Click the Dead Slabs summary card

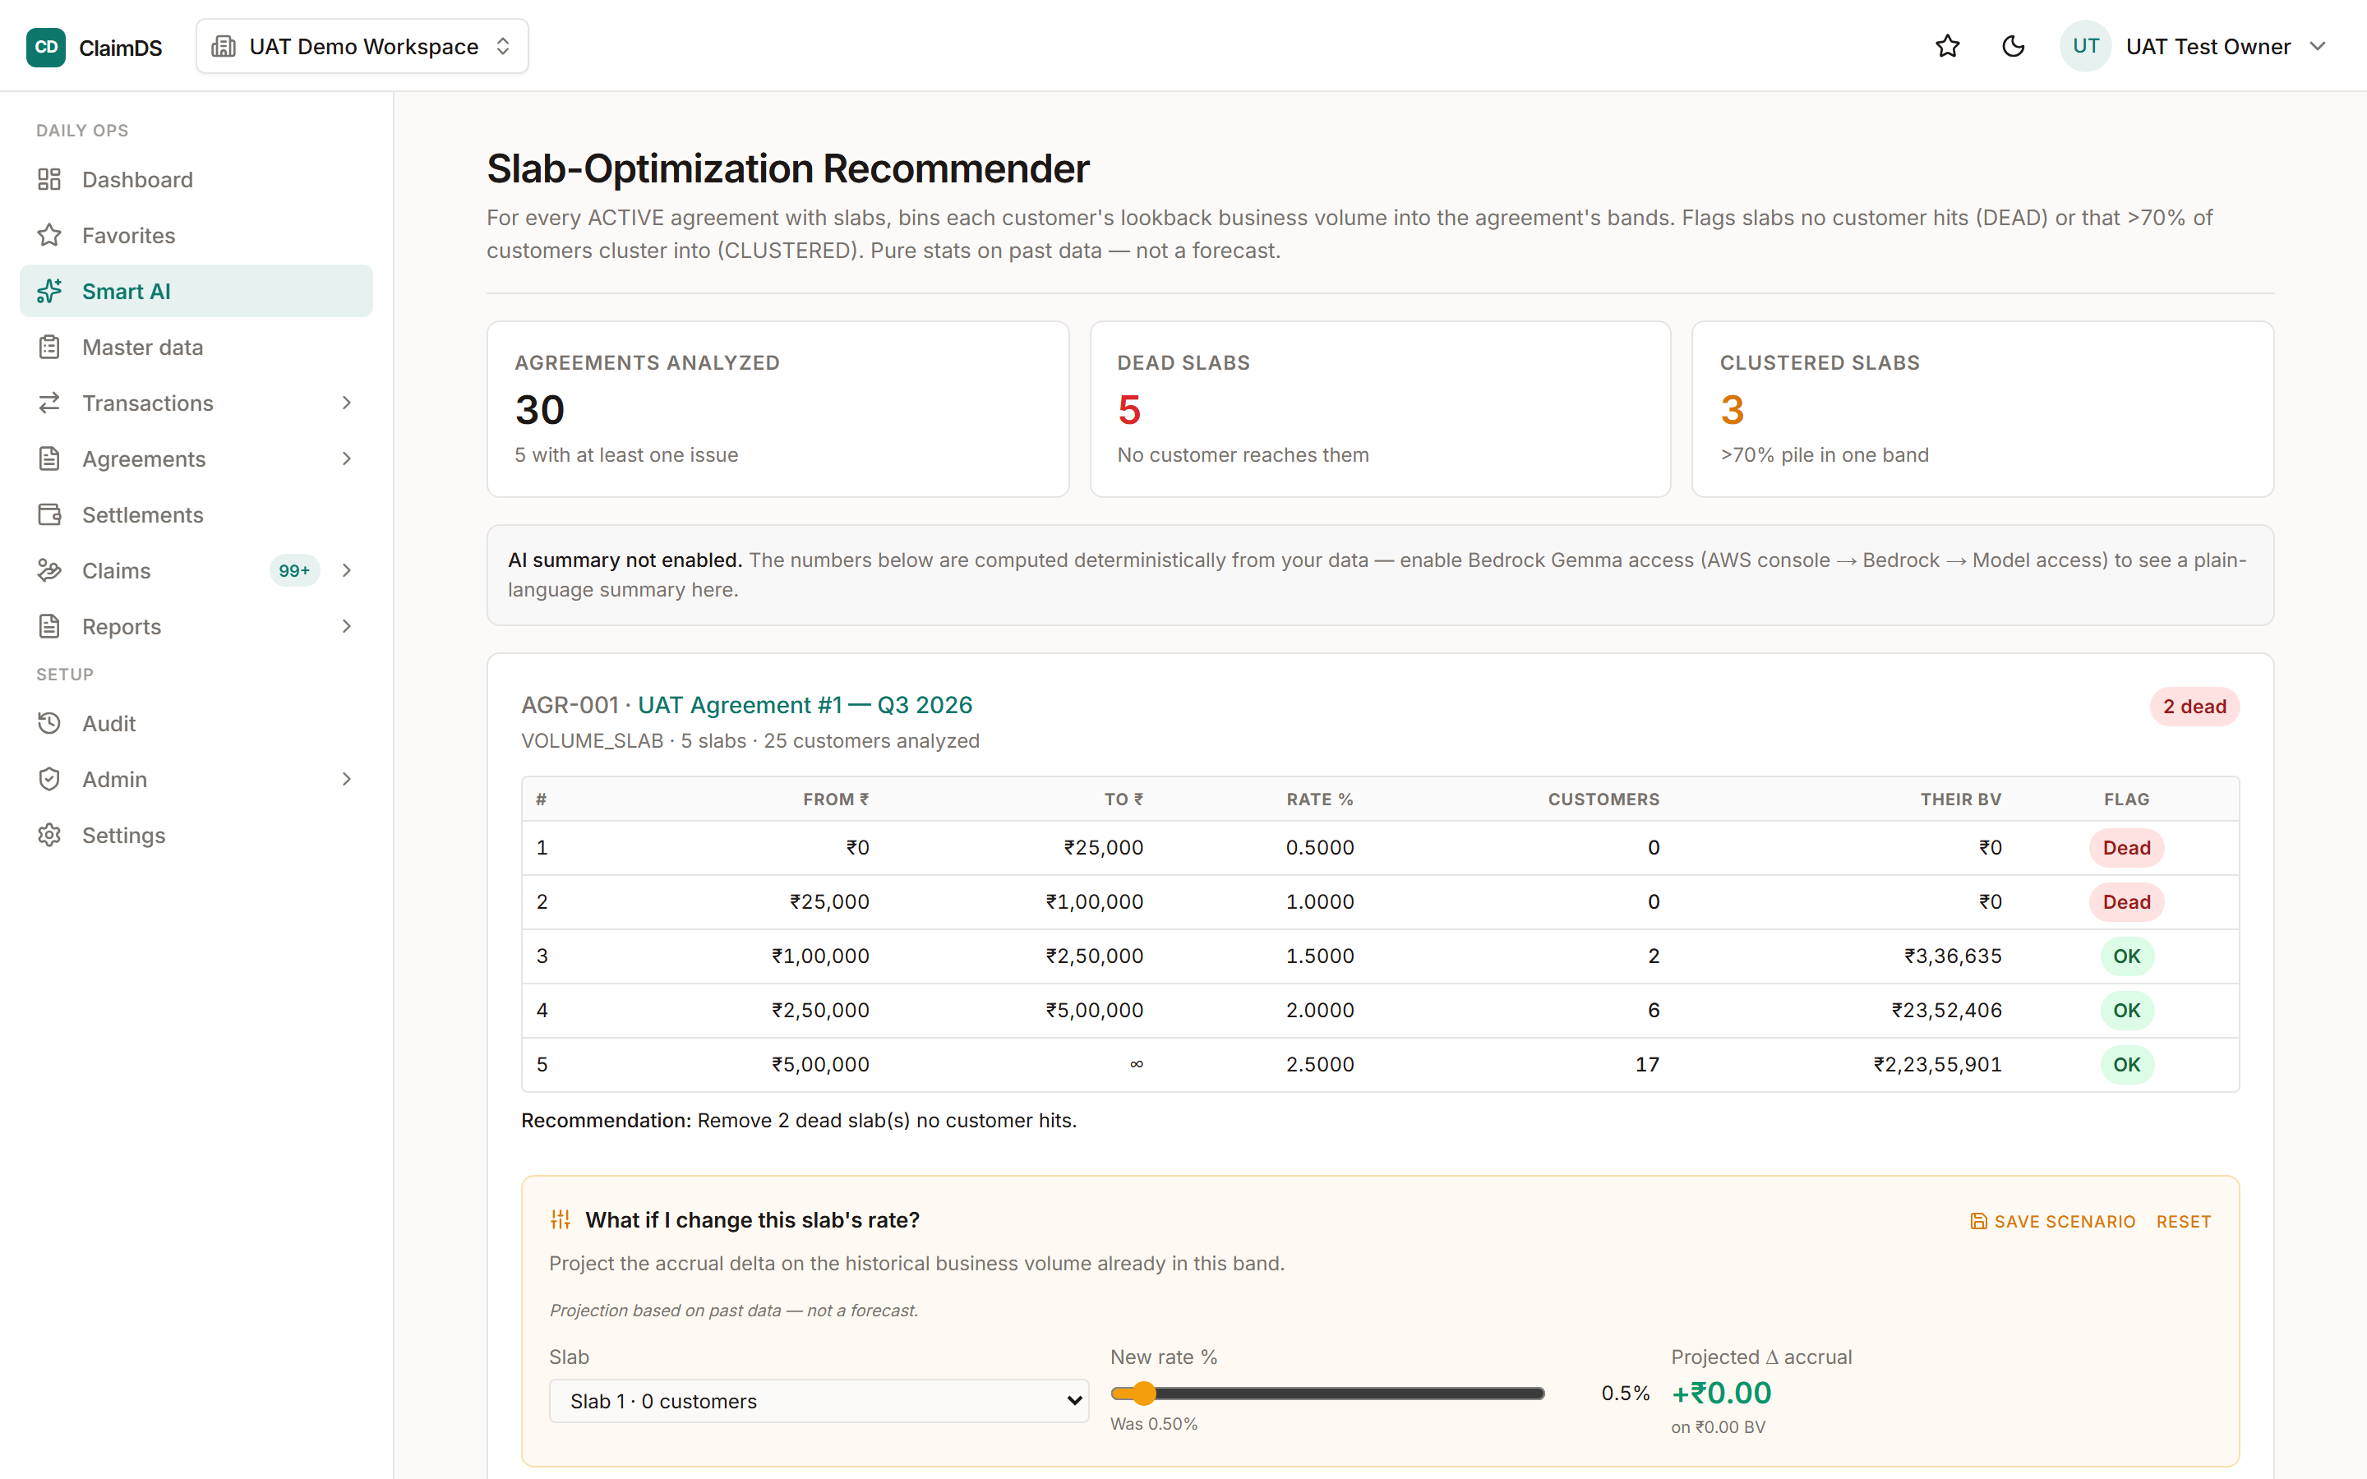[1380, 409]
